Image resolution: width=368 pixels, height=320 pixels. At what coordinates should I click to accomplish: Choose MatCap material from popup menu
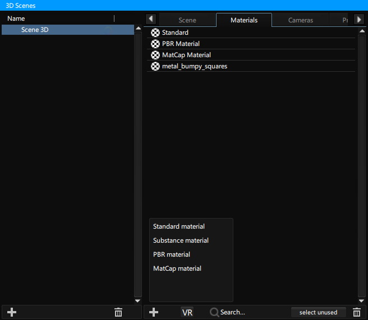click(x=177, y=268)
